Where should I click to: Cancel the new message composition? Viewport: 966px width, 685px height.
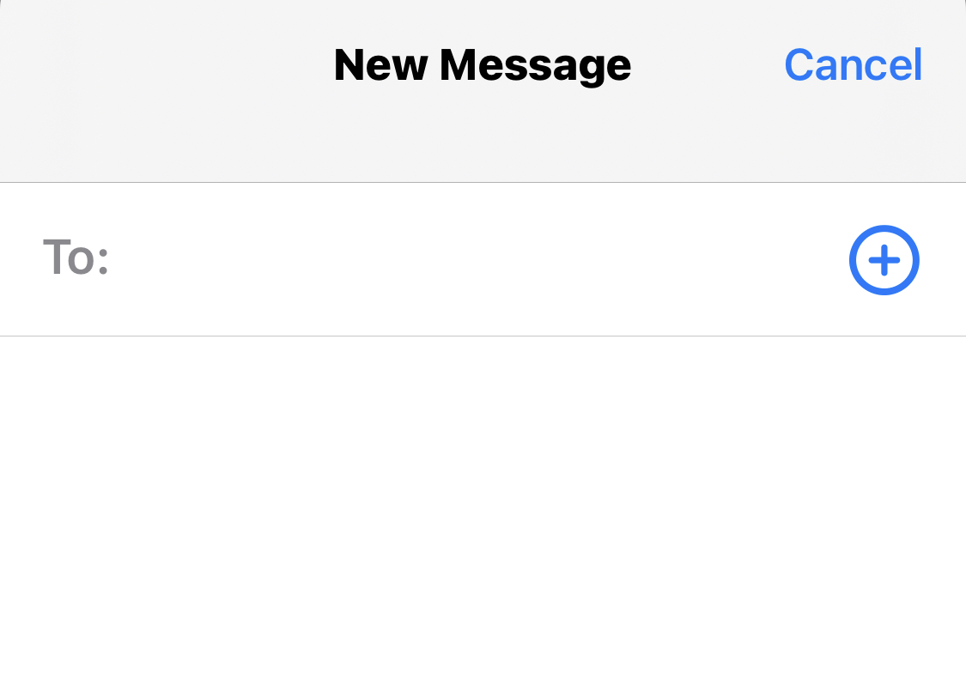pos(854,64)
